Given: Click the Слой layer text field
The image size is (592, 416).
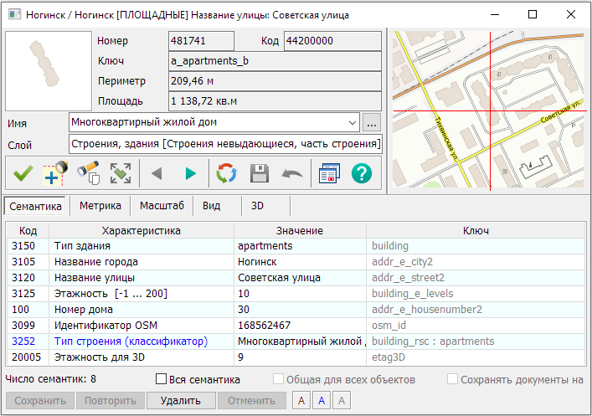Looking at the screenshot, I should (x=225, y=144).
